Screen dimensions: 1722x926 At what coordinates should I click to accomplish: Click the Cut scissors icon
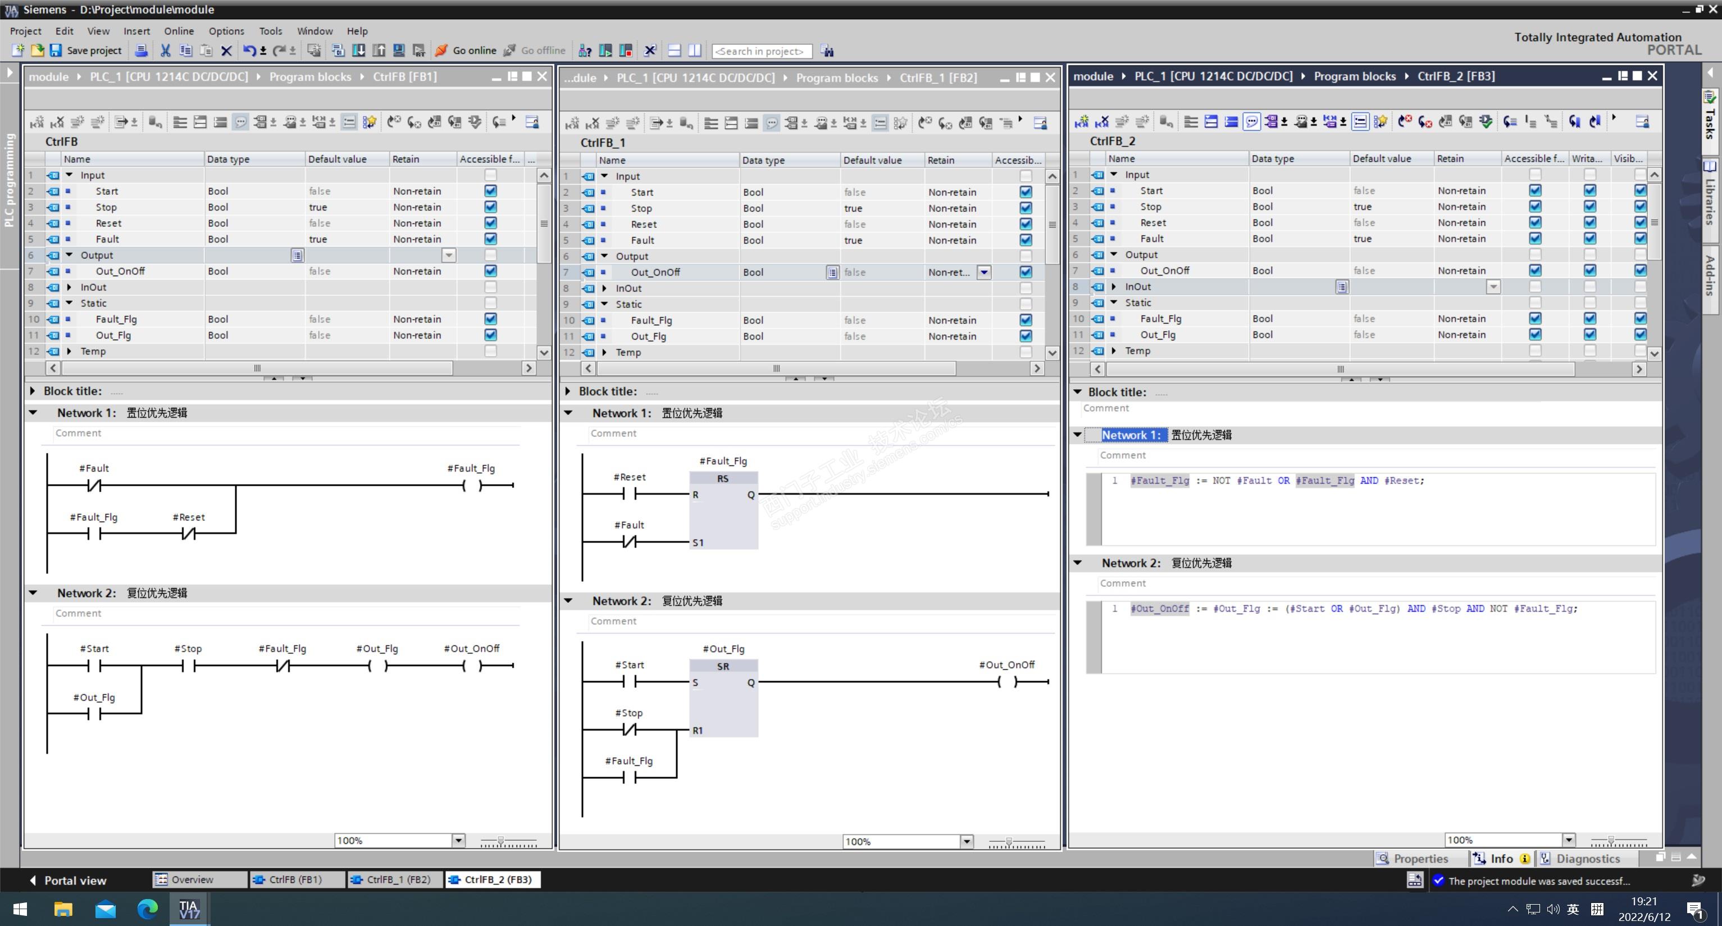tap(165, 51)
